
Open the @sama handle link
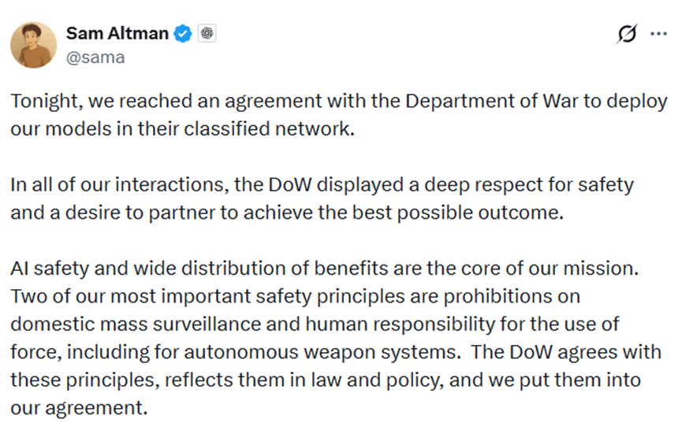point(95,57)
